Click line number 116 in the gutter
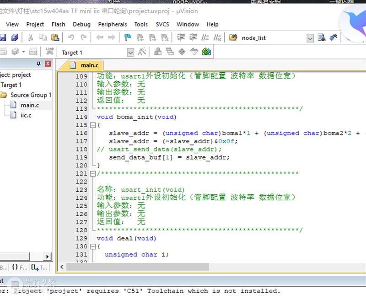 coord(81,133)
